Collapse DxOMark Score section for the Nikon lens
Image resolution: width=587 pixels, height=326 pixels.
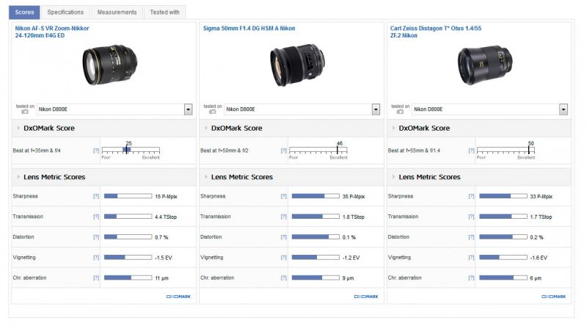(18, 128)
